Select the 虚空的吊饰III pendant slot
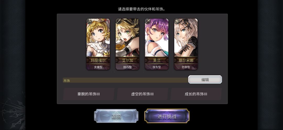 (x=142, y=94)
